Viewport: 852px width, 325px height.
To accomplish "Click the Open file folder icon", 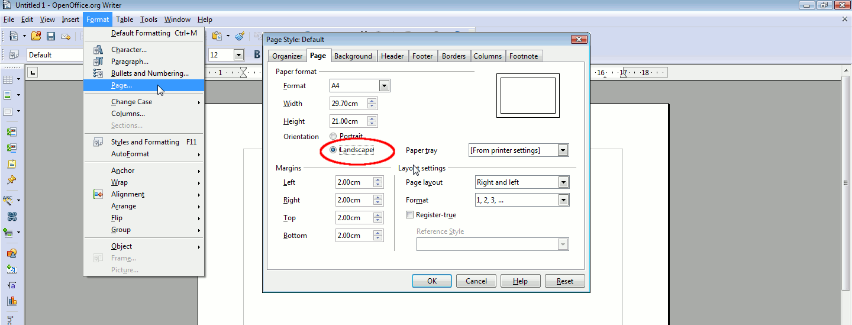I will (x=37, y=36).
